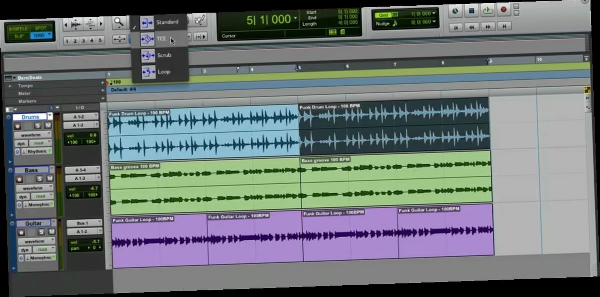600x297 pixels.
Task: Click Return to Zero transport button
Action: (x=456, y=26)
